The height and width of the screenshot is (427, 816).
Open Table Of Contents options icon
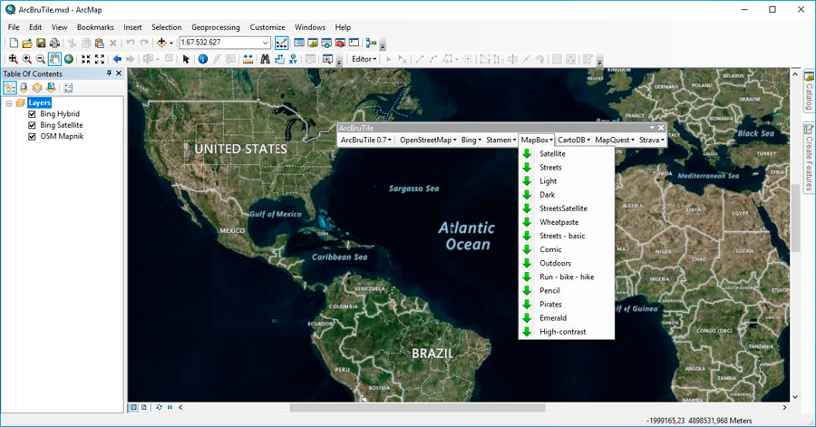[68, 88]
